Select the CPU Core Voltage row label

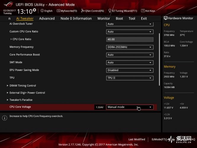(x=20, y=107)
